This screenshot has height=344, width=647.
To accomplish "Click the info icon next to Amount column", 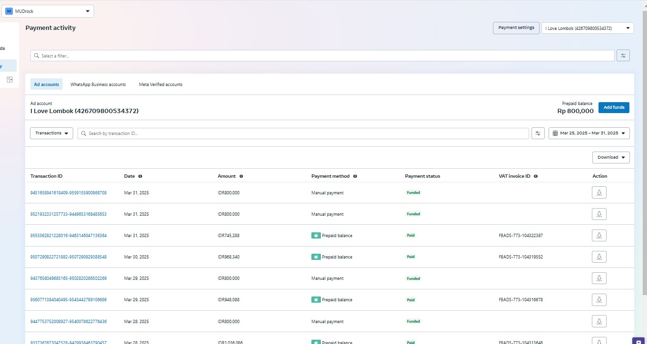I will tap(241, 176).
